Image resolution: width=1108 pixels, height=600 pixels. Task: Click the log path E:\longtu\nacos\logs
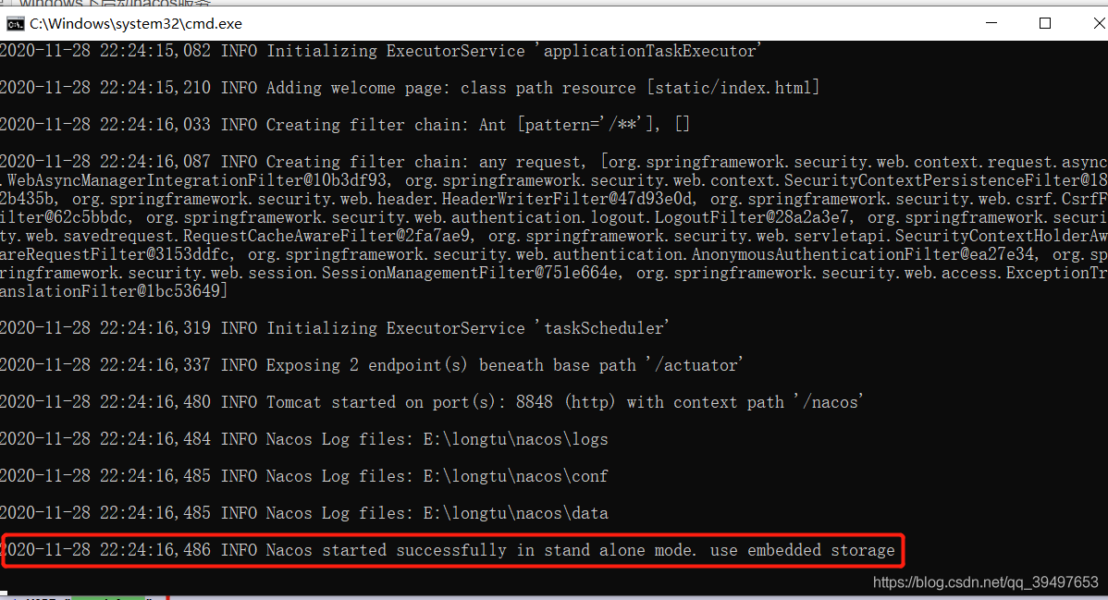515,439
